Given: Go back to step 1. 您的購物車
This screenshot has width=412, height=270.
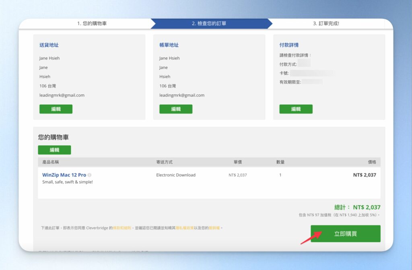Looking at the screenshot, I should [92, 24].
